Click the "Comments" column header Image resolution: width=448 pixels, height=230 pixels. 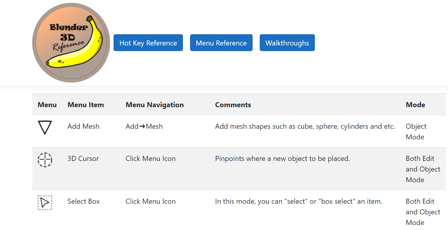click(x=233, y=105)
